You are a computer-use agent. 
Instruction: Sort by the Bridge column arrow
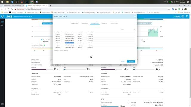(60, 32)
